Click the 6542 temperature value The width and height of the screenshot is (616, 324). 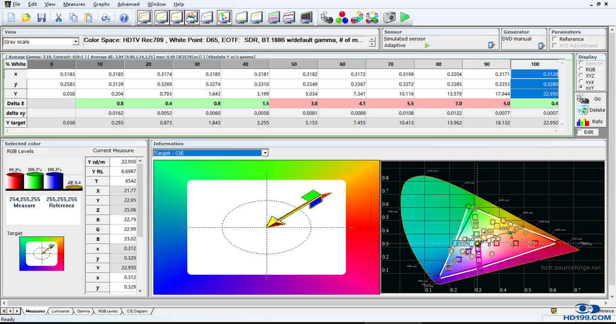point(124,181)
